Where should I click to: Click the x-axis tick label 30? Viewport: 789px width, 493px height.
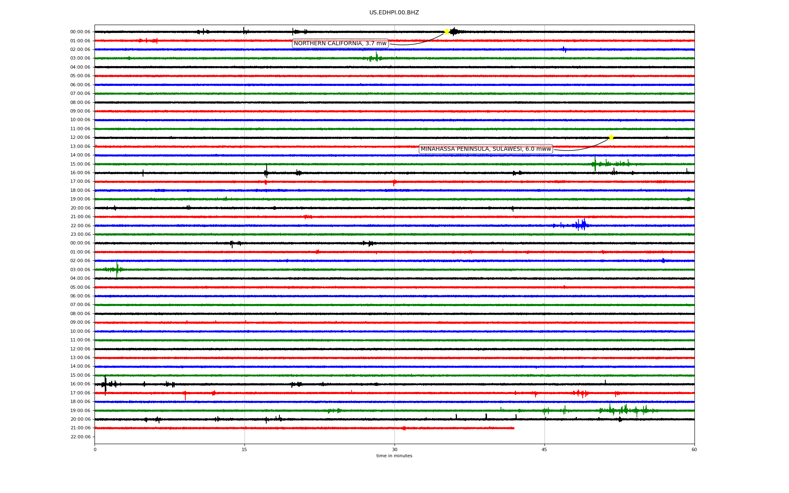click(394, 449)
